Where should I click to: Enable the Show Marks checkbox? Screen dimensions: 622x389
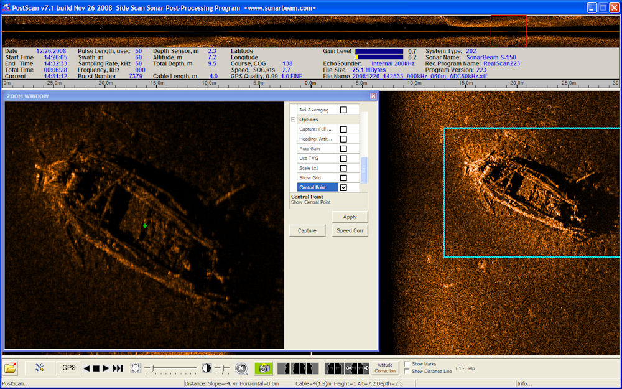pyautogui.click(x=407, y=364)
